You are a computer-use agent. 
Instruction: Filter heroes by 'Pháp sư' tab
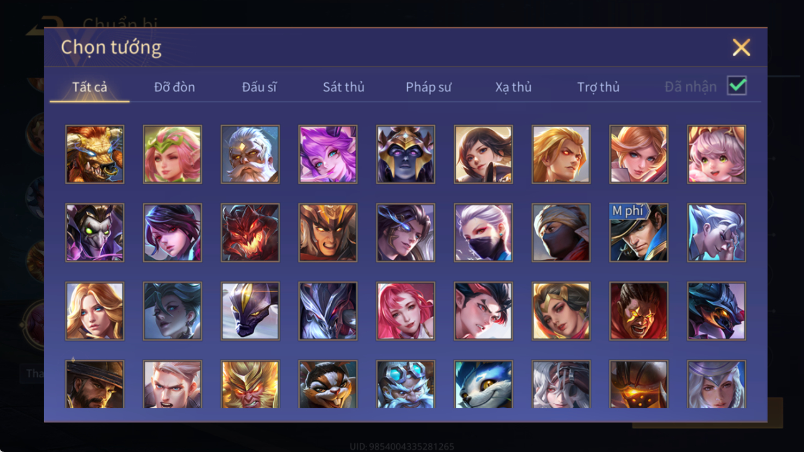(429, 87)
